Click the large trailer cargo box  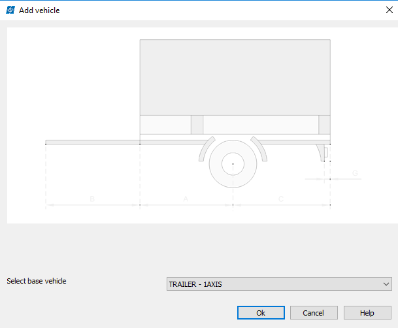coord(235,77)
